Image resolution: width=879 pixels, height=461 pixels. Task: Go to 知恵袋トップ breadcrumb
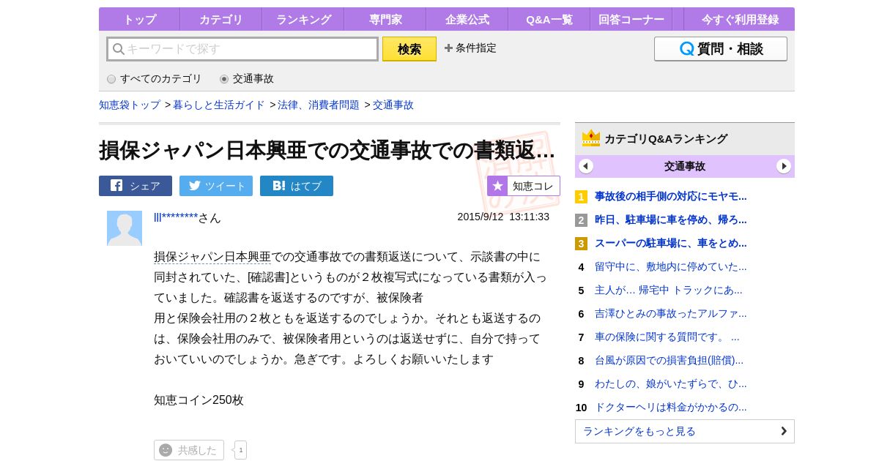(x=130, y=105)
